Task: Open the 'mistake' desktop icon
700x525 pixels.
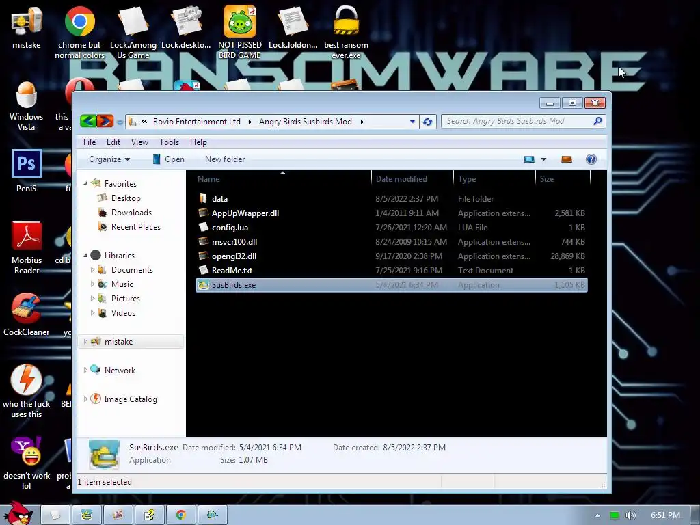Action: (27, 27)
